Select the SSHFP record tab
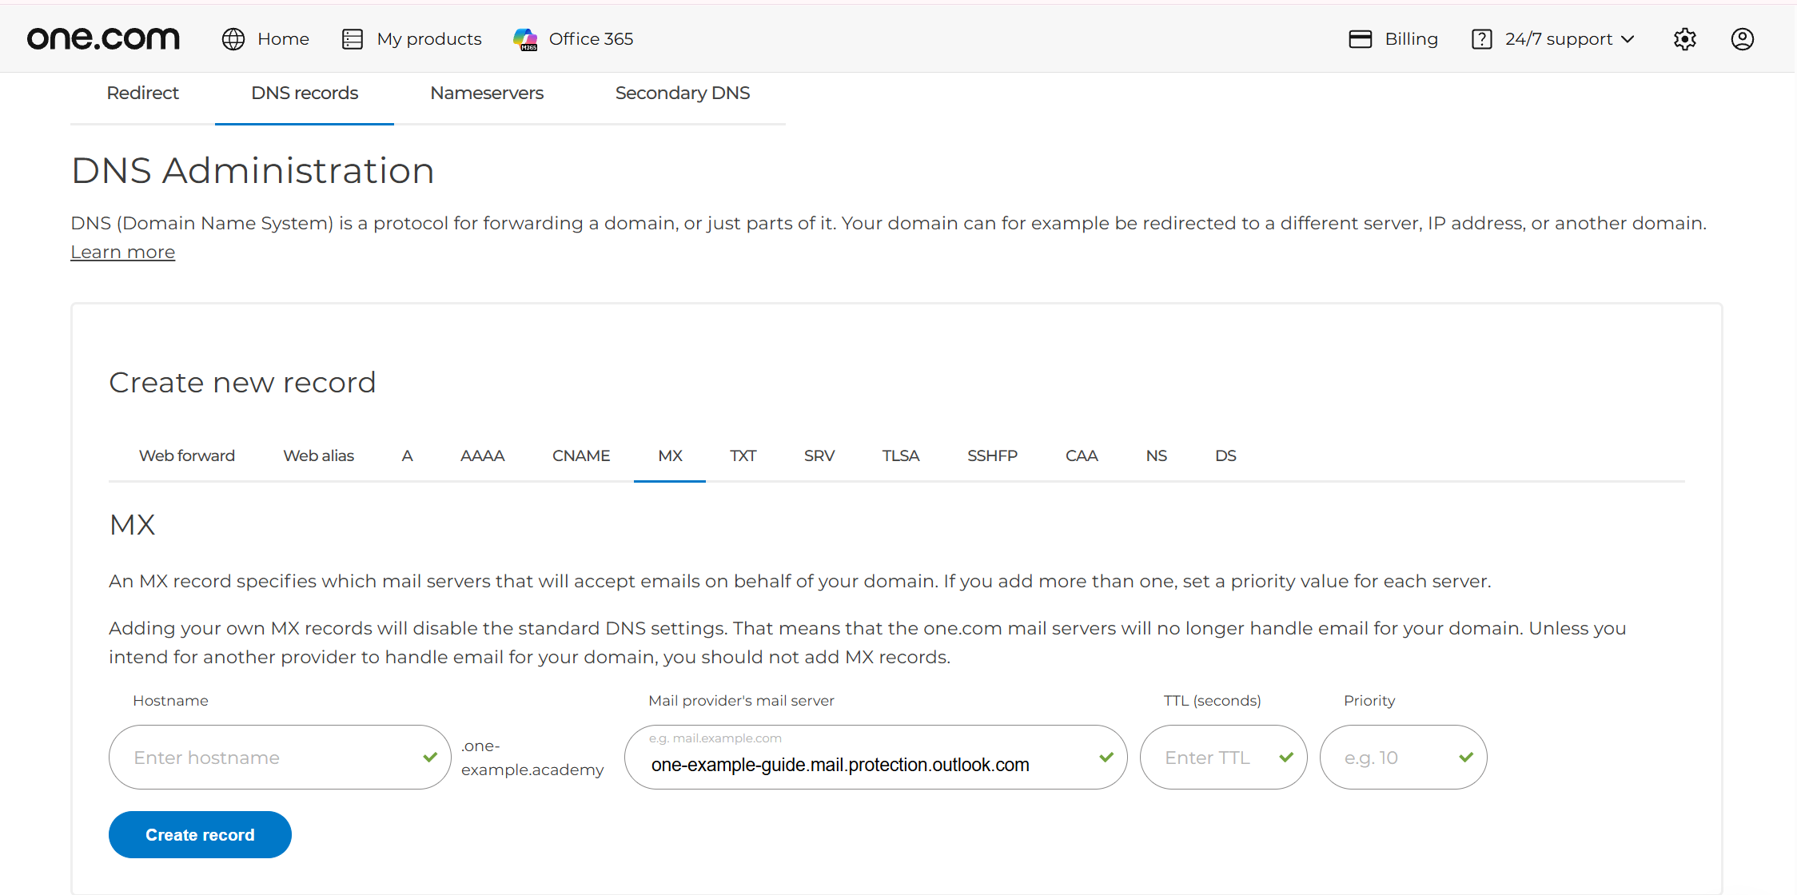1797x895 pixels. (992, 455)
